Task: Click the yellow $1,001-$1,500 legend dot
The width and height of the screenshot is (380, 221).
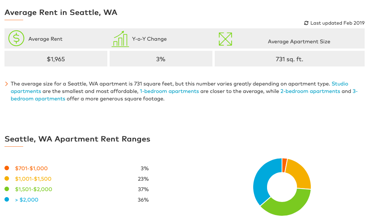Action: click(x=7, y=179)
